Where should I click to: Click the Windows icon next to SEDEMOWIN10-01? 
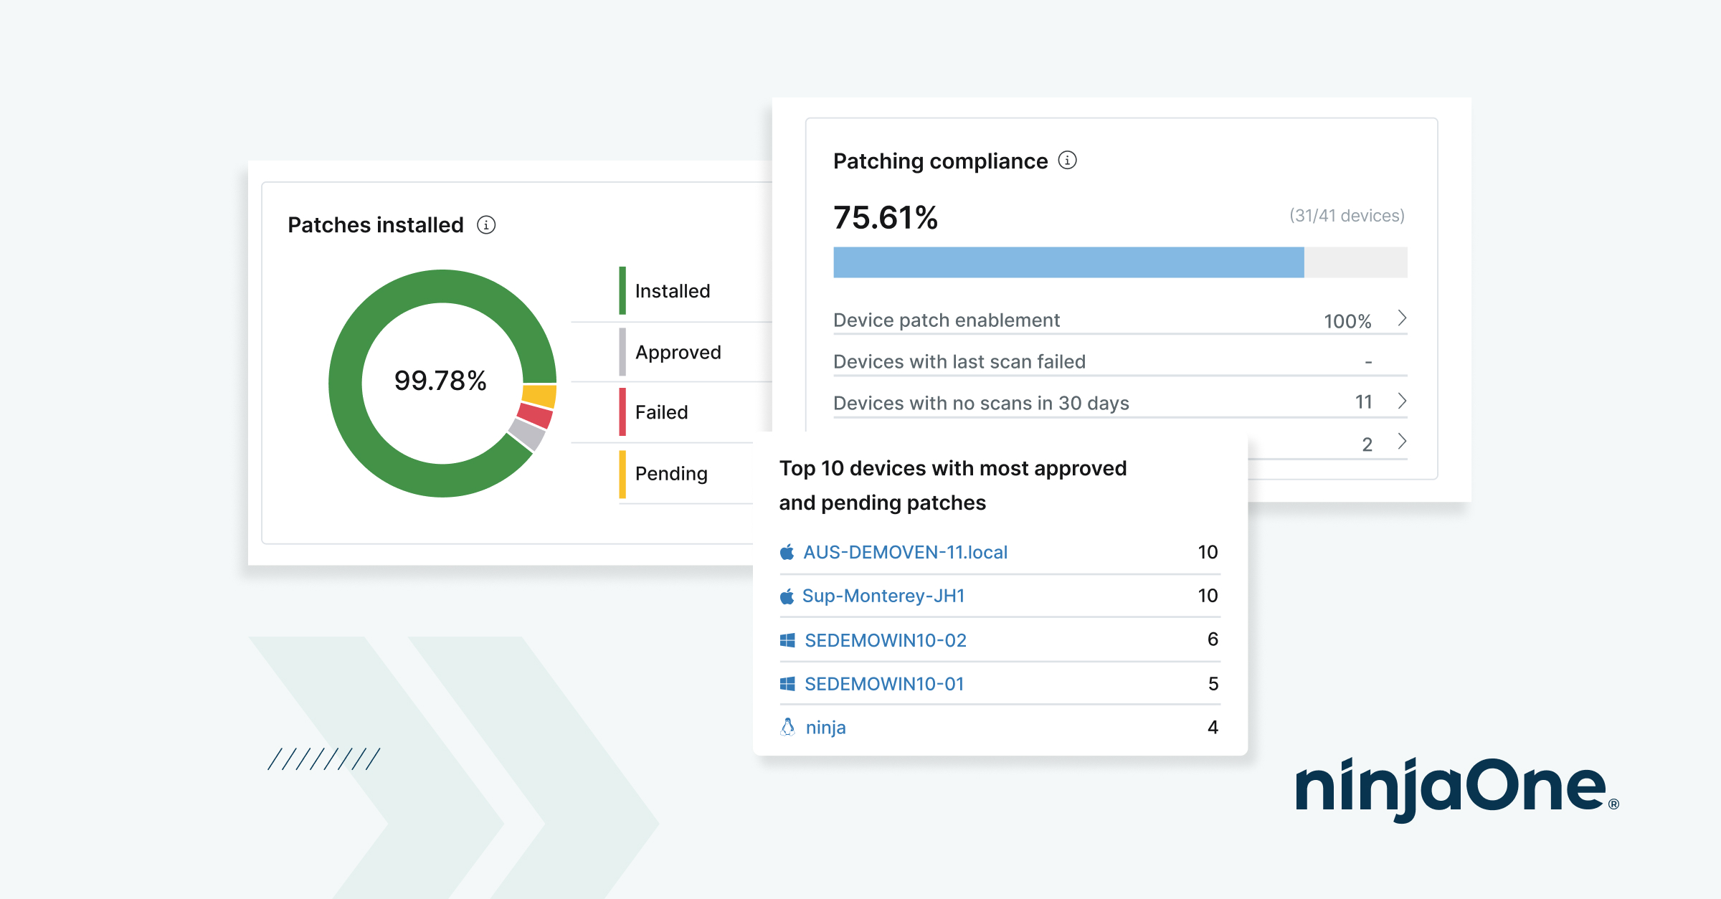pos(787,683)
